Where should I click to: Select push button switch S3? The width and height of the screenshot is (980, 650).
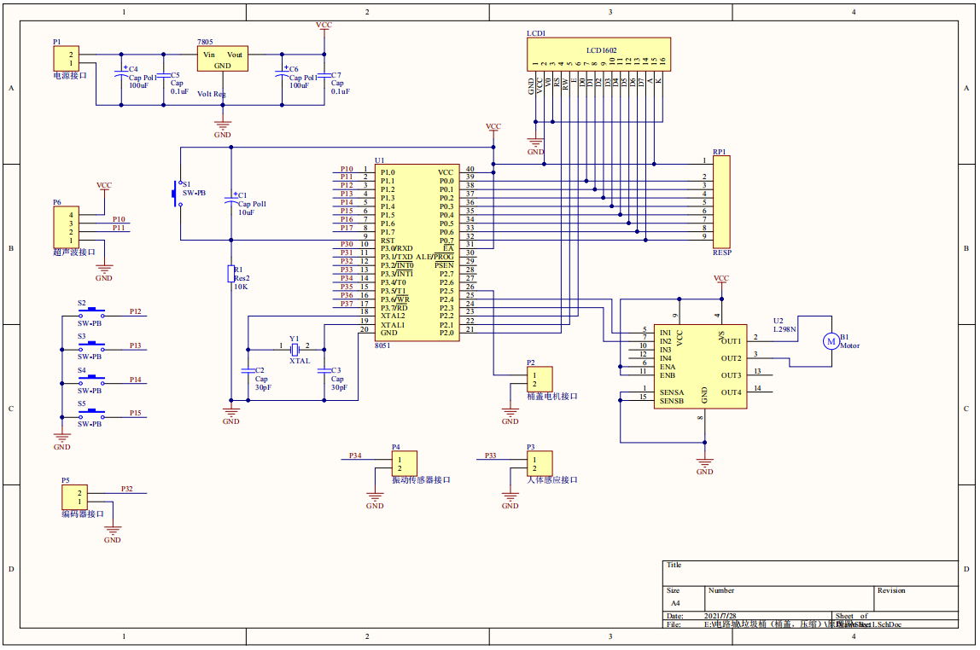91,345
